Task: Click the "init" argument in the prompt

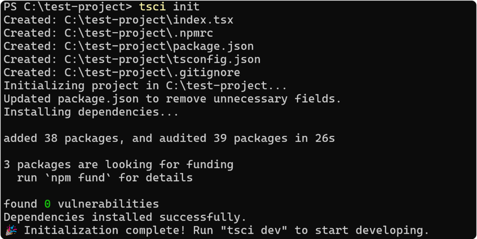Action: coord(186,7)
